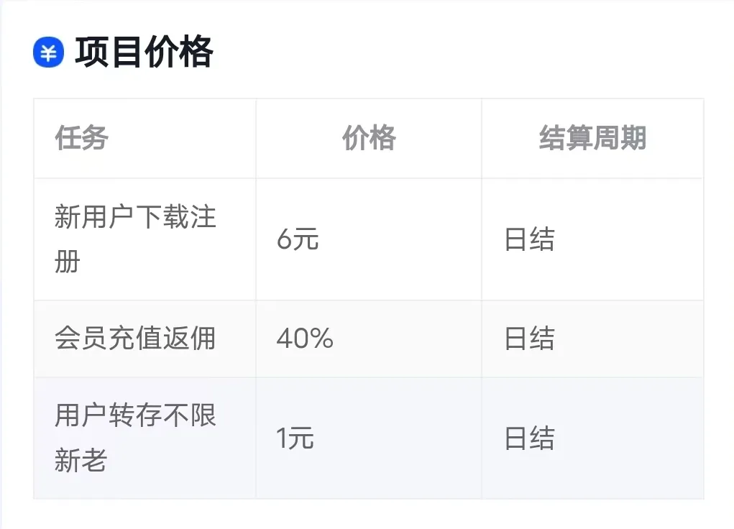Click the blue yen currency icon
This screenshot has width=734, height=529.
coord(48,52)
